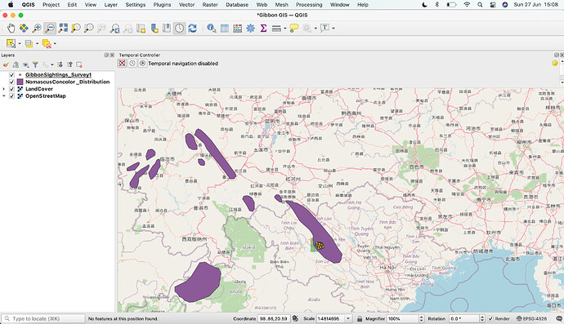Show Spatial Bookmarks panel icon
Screen dimensions: 564x324
(x=167, y=28)
